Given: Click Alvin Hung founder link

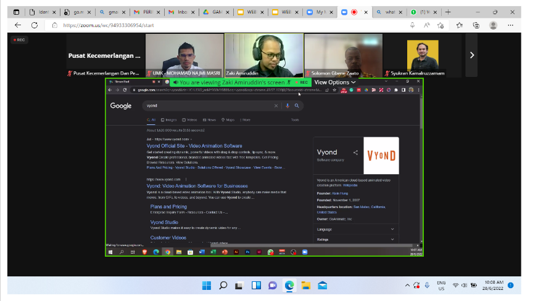Looking at the screenshot, I should (340, 193).
